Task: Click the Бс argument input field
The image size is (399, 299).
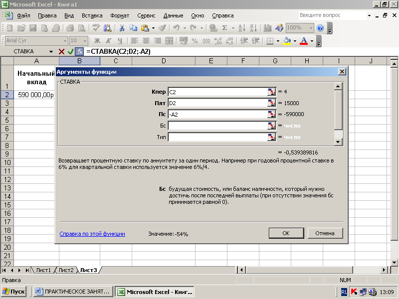Action: pos(217,126)
